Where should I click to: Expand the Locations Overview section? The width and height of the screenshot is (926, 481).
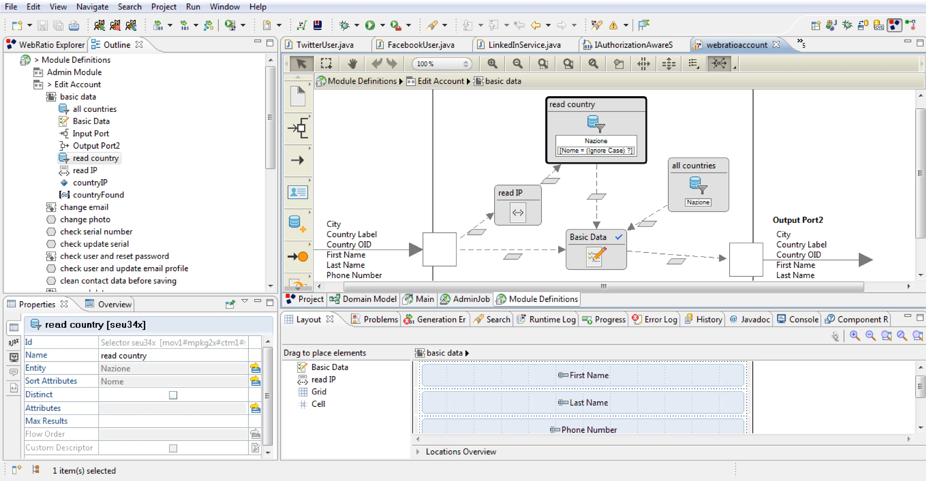418,451
